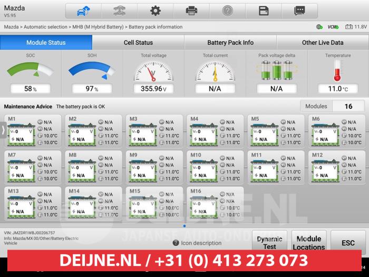The width and height of the screenshot is (369, 277).
Task: Click the 58 % SOC value
Action: pos(31,89)
